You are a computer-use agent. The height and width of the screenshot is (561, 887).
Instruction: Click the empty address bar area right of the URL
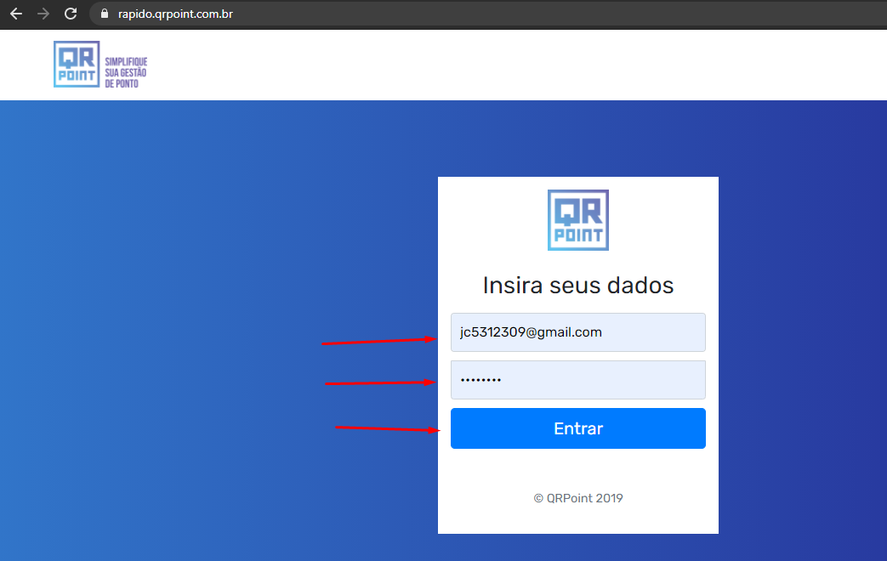coord(553,14)
